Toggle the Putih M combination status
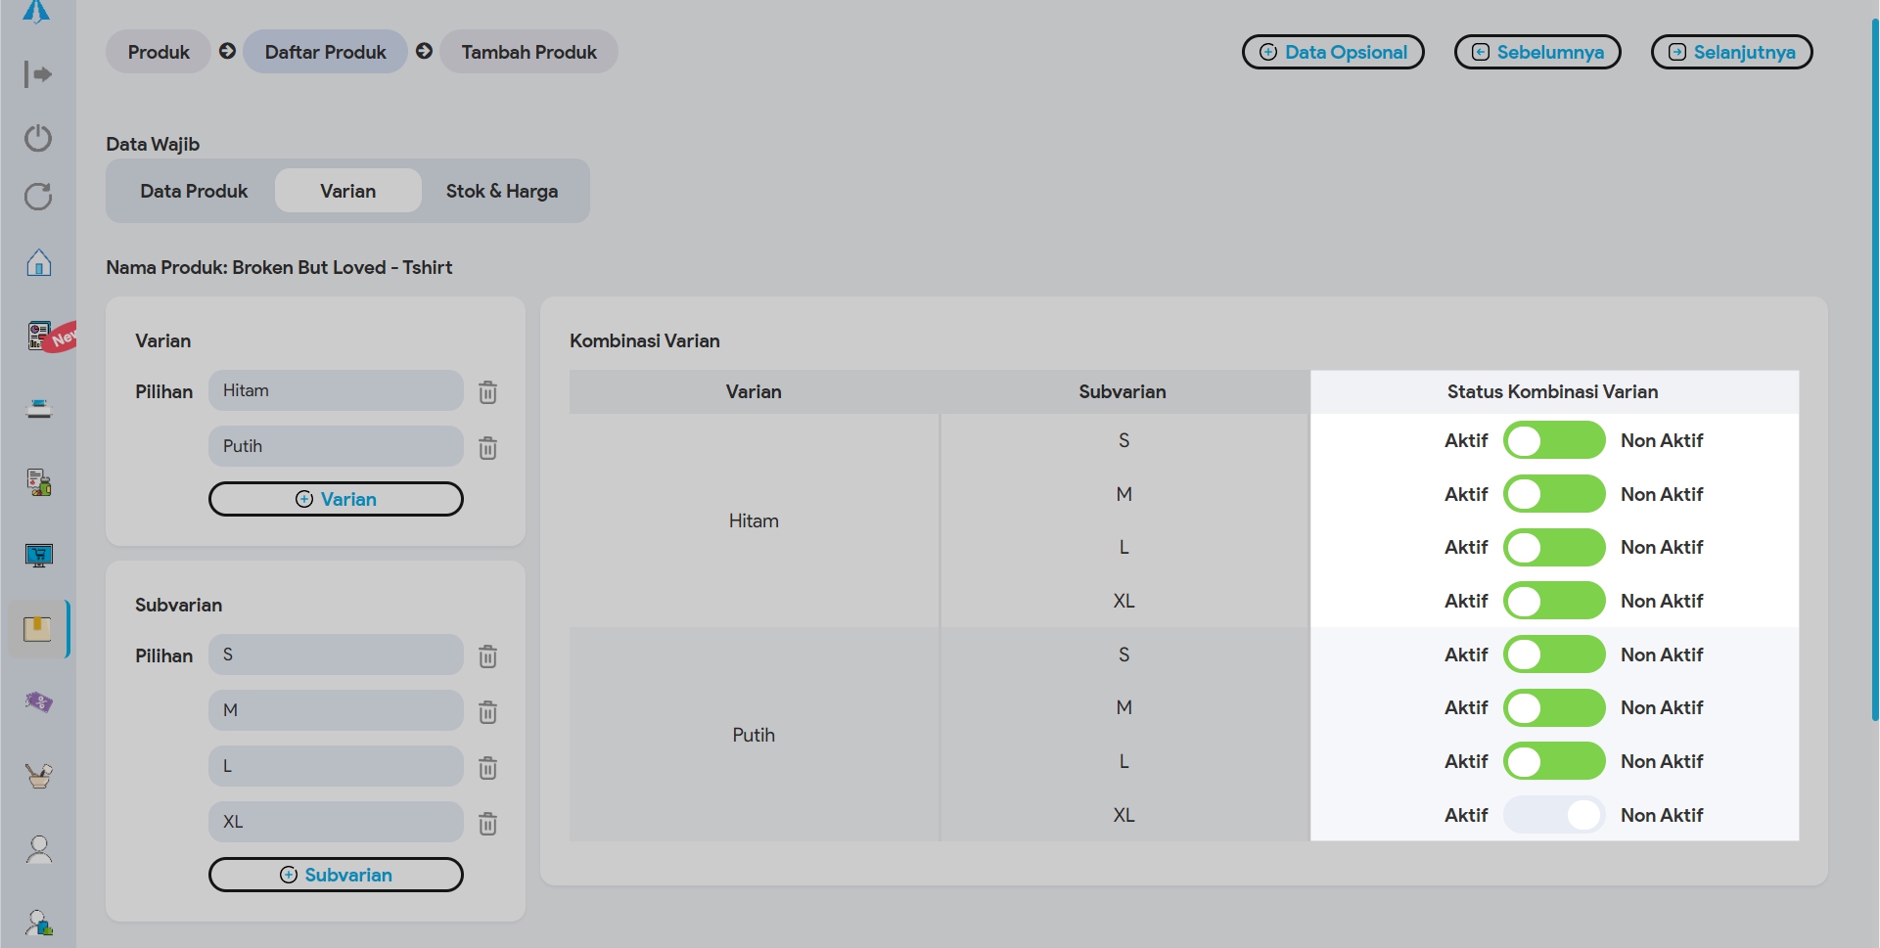The height and width of the screenshot is (948, 1880). 1553,707
